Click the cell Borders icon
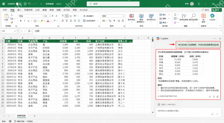The height and width of the screenshot is (123, 224). click(35, 21)
